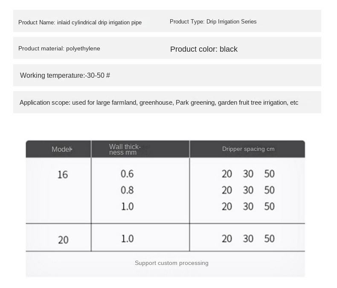Select the Product Type: Drip Irrigation Series text
Viewport: 337px width, 288px height.
[213, 22]
